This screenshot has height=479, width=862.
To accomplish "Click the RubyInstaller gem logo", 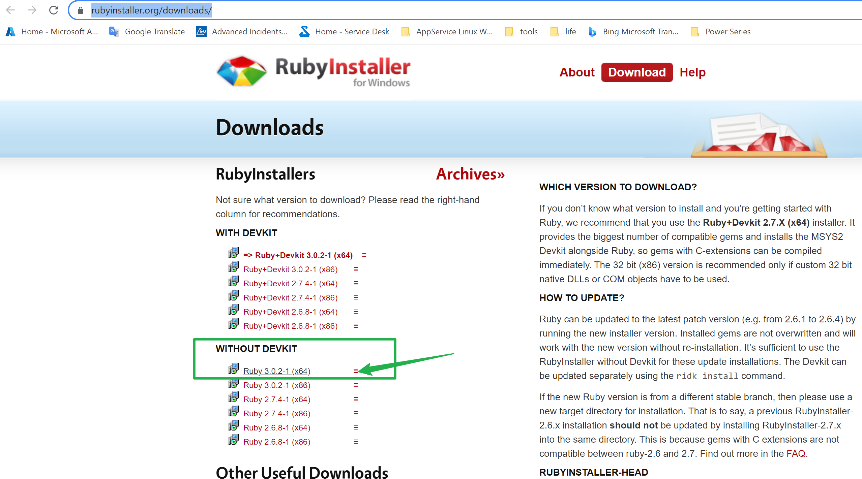I will point(241,71).
